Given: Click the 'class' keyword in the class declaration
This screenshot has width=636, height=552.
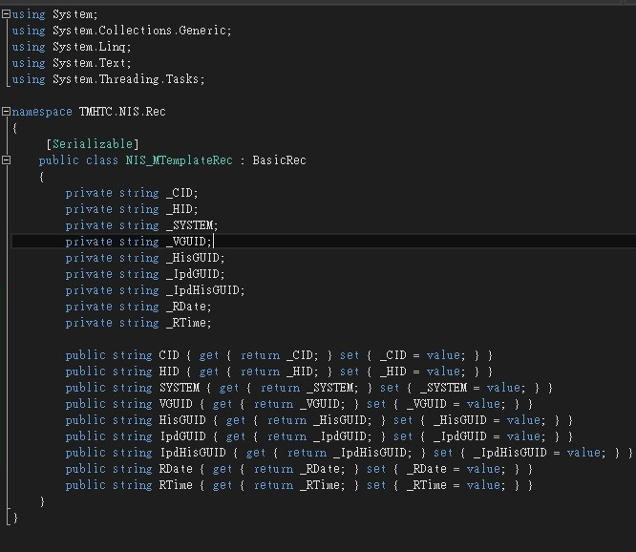Looking at the screenshot, I should (102, 160).
